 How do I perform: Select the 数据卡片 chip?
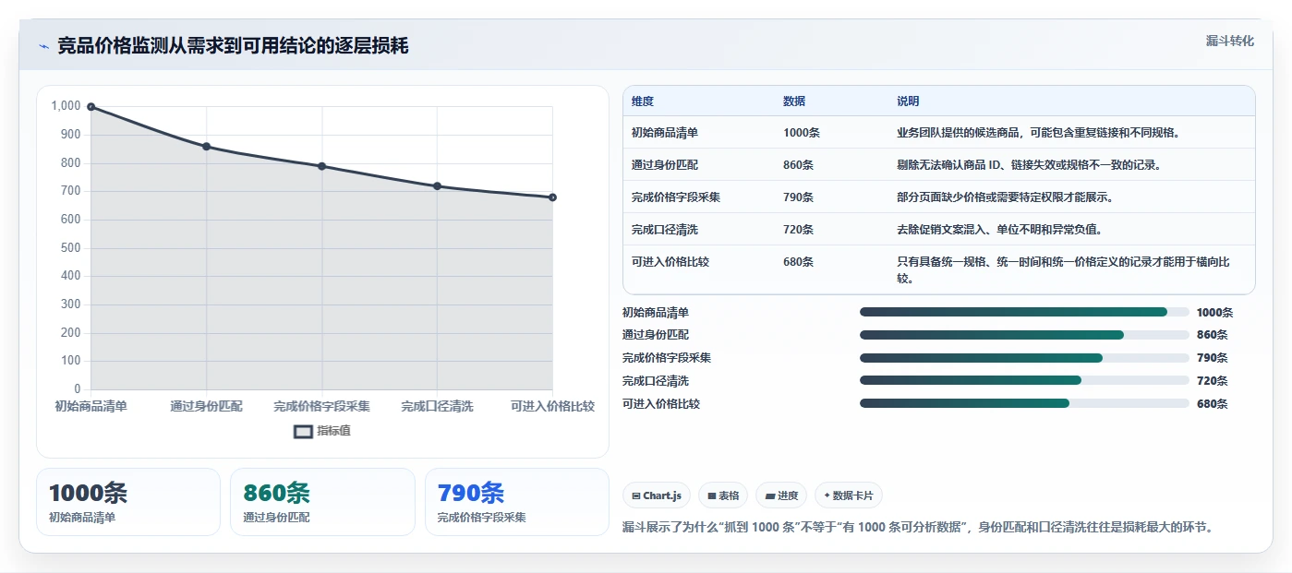pos(848,495)
